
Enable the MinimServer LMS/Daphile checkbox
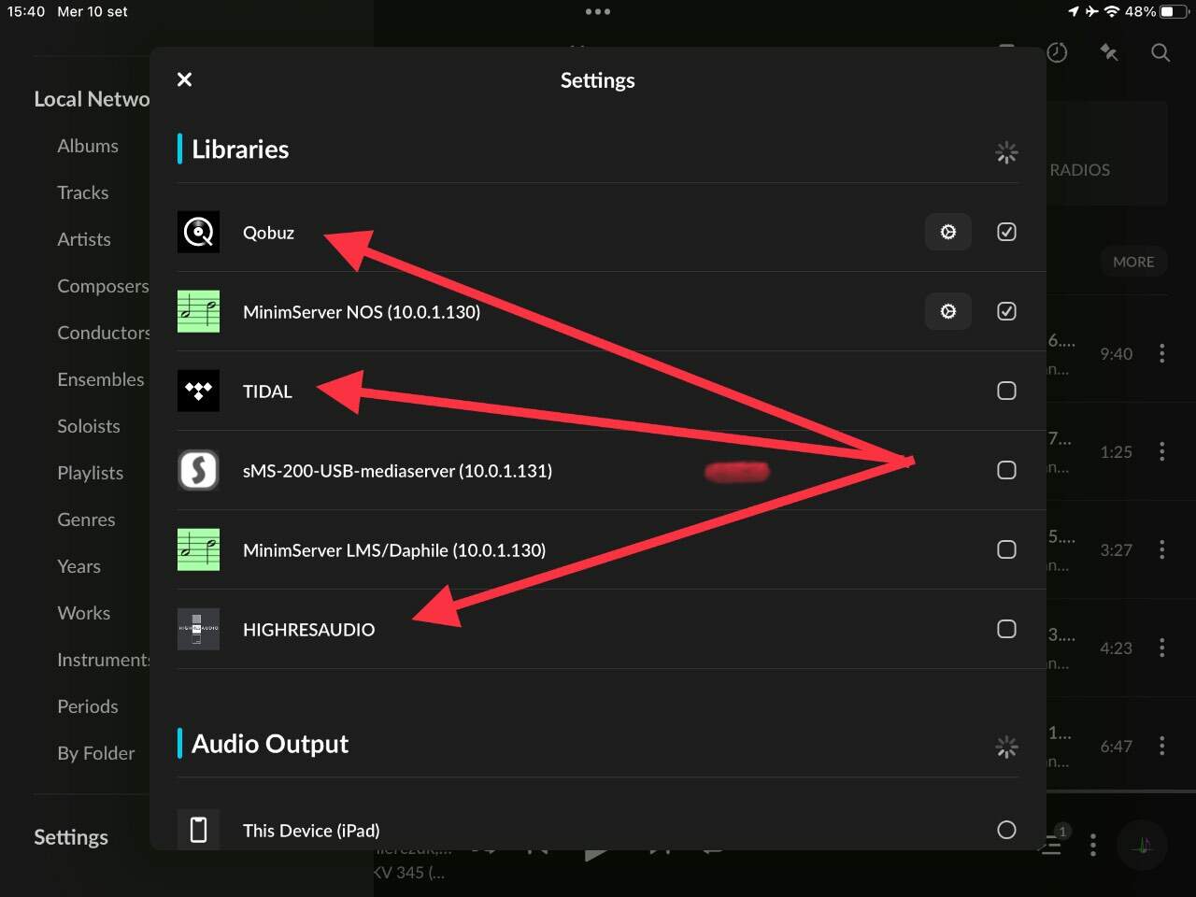pos(1006,549)
